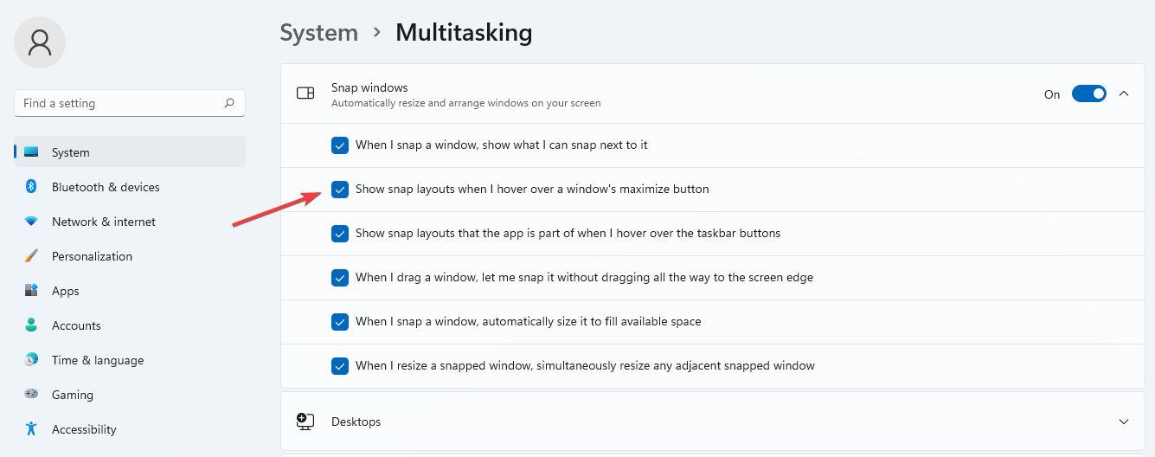Open Network & internet settings
The image size is (1155, 457).
(x=104, y=222)
